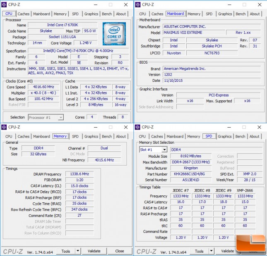
Task: Click Level 3 cache value 8 MBytes
Action: pyautogui.click(x=96, y=105)
